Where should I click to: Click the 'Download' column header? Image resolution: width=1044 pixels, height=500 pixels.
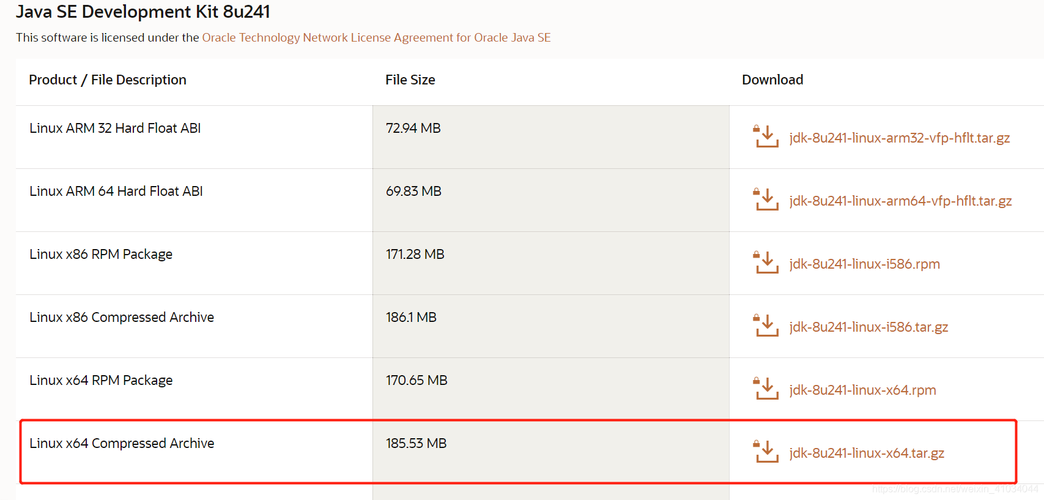(x=772, y=80)
